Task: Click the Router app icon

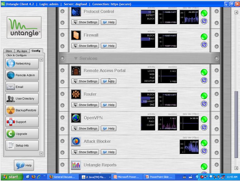Action: coord(76,94)
